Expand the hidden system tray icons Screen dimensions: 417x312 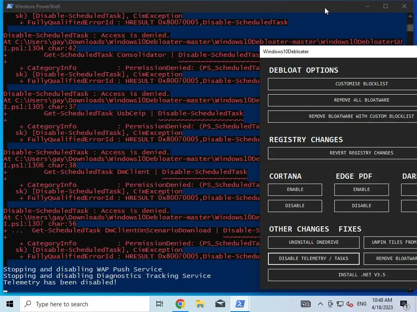[320, 304]
